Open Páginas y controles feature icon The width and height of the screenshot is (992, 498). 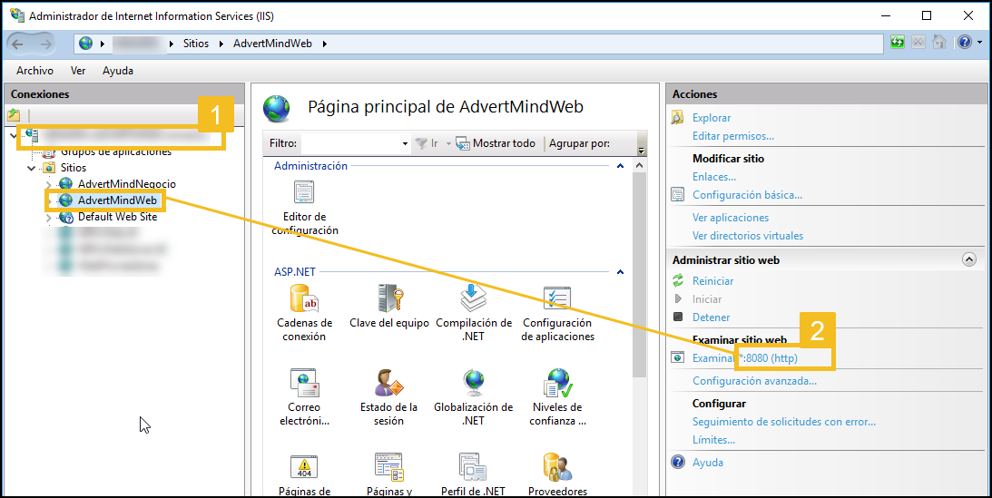389,468
